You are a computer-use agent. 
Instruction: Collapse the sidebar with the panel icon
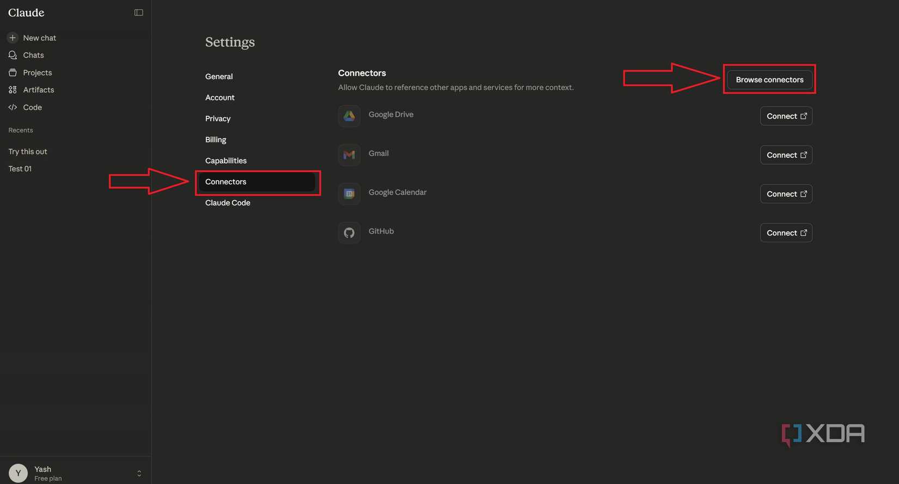[x=139, y=13]
